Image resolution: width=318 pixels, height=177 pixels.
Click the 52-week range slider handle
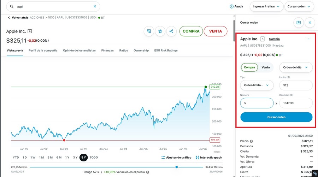pyautogui.click(x=177, y=167)
